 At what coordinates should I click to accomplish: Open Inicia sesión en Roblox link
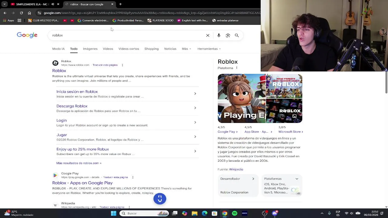(77, 91)
